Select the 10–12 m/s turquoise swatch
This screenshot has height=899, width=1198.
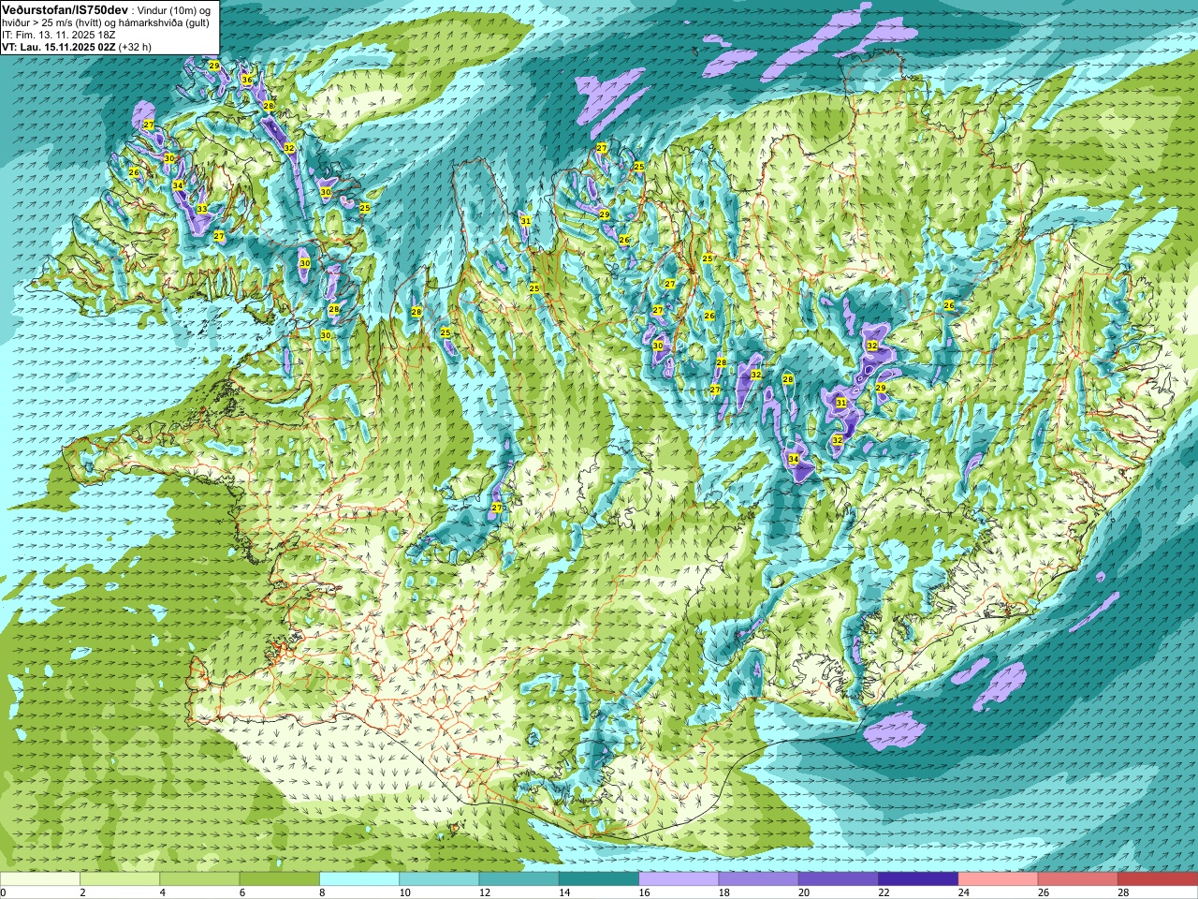pyautogui.click(x=439, y=879)
